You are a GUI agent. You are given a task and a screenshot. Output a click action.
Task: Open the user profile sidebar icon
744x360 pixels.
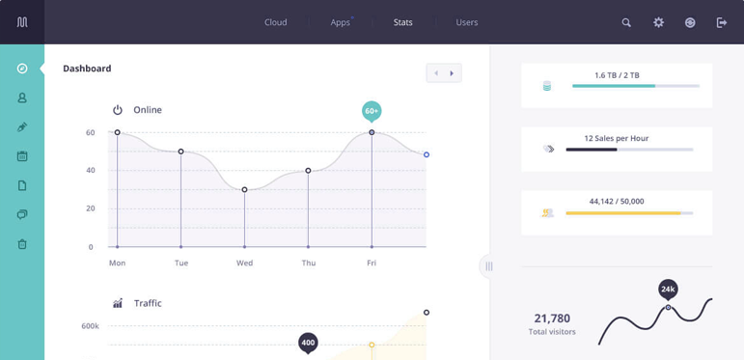22,97
